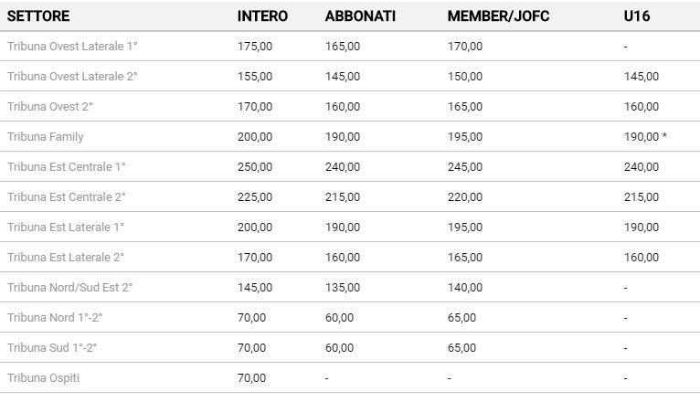Select the Tribuna Est Centrale 1° label

(x=67, y=167)
